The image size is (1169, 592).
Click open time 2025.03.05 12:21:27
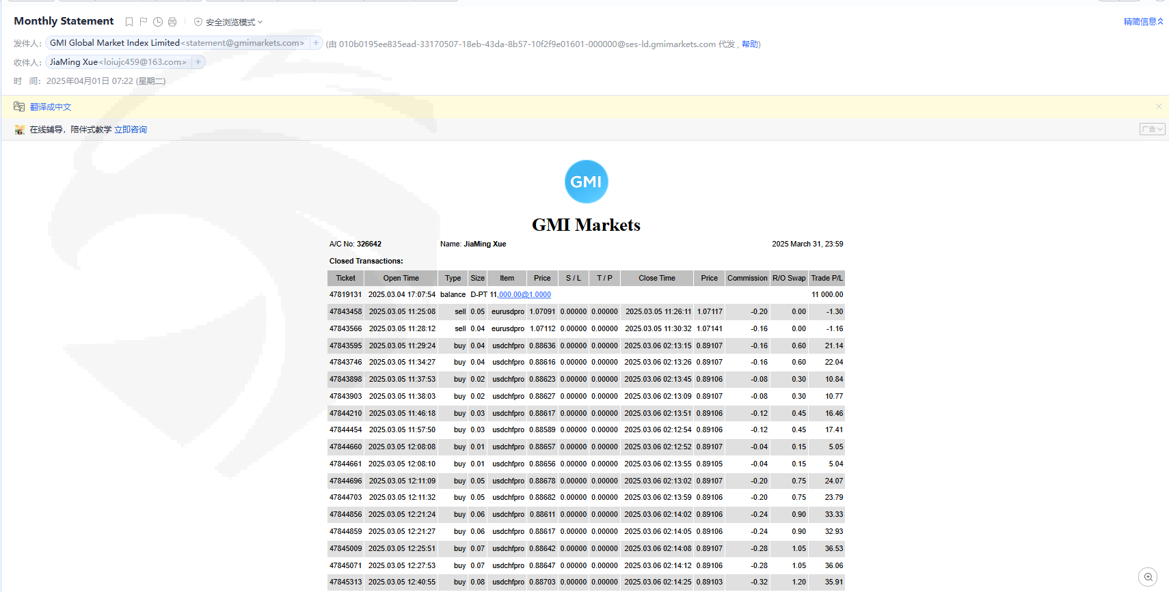pos(402,532)
